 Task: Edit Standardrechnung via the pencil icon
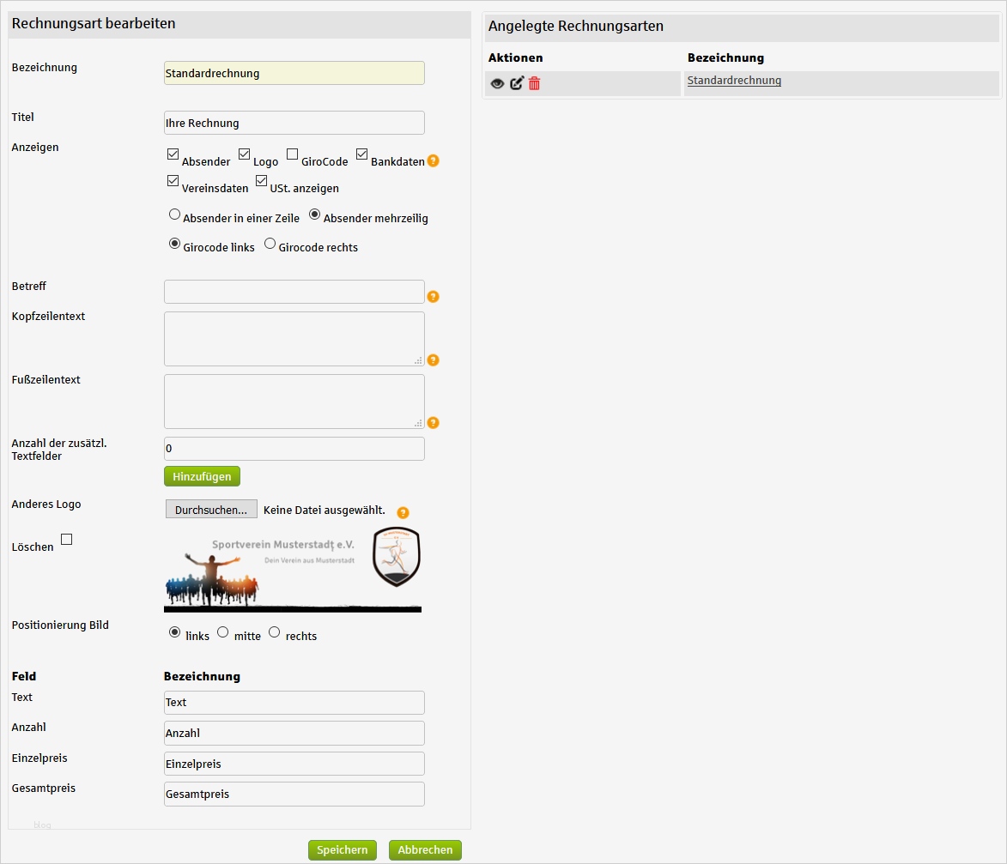516,83
